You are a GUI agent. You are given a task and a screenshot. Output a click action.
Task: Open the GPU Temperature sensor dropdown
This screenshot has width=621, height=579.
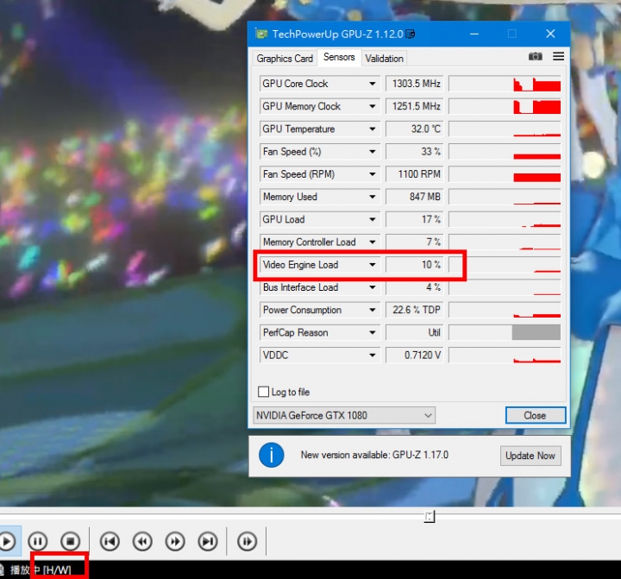point(373,129)
